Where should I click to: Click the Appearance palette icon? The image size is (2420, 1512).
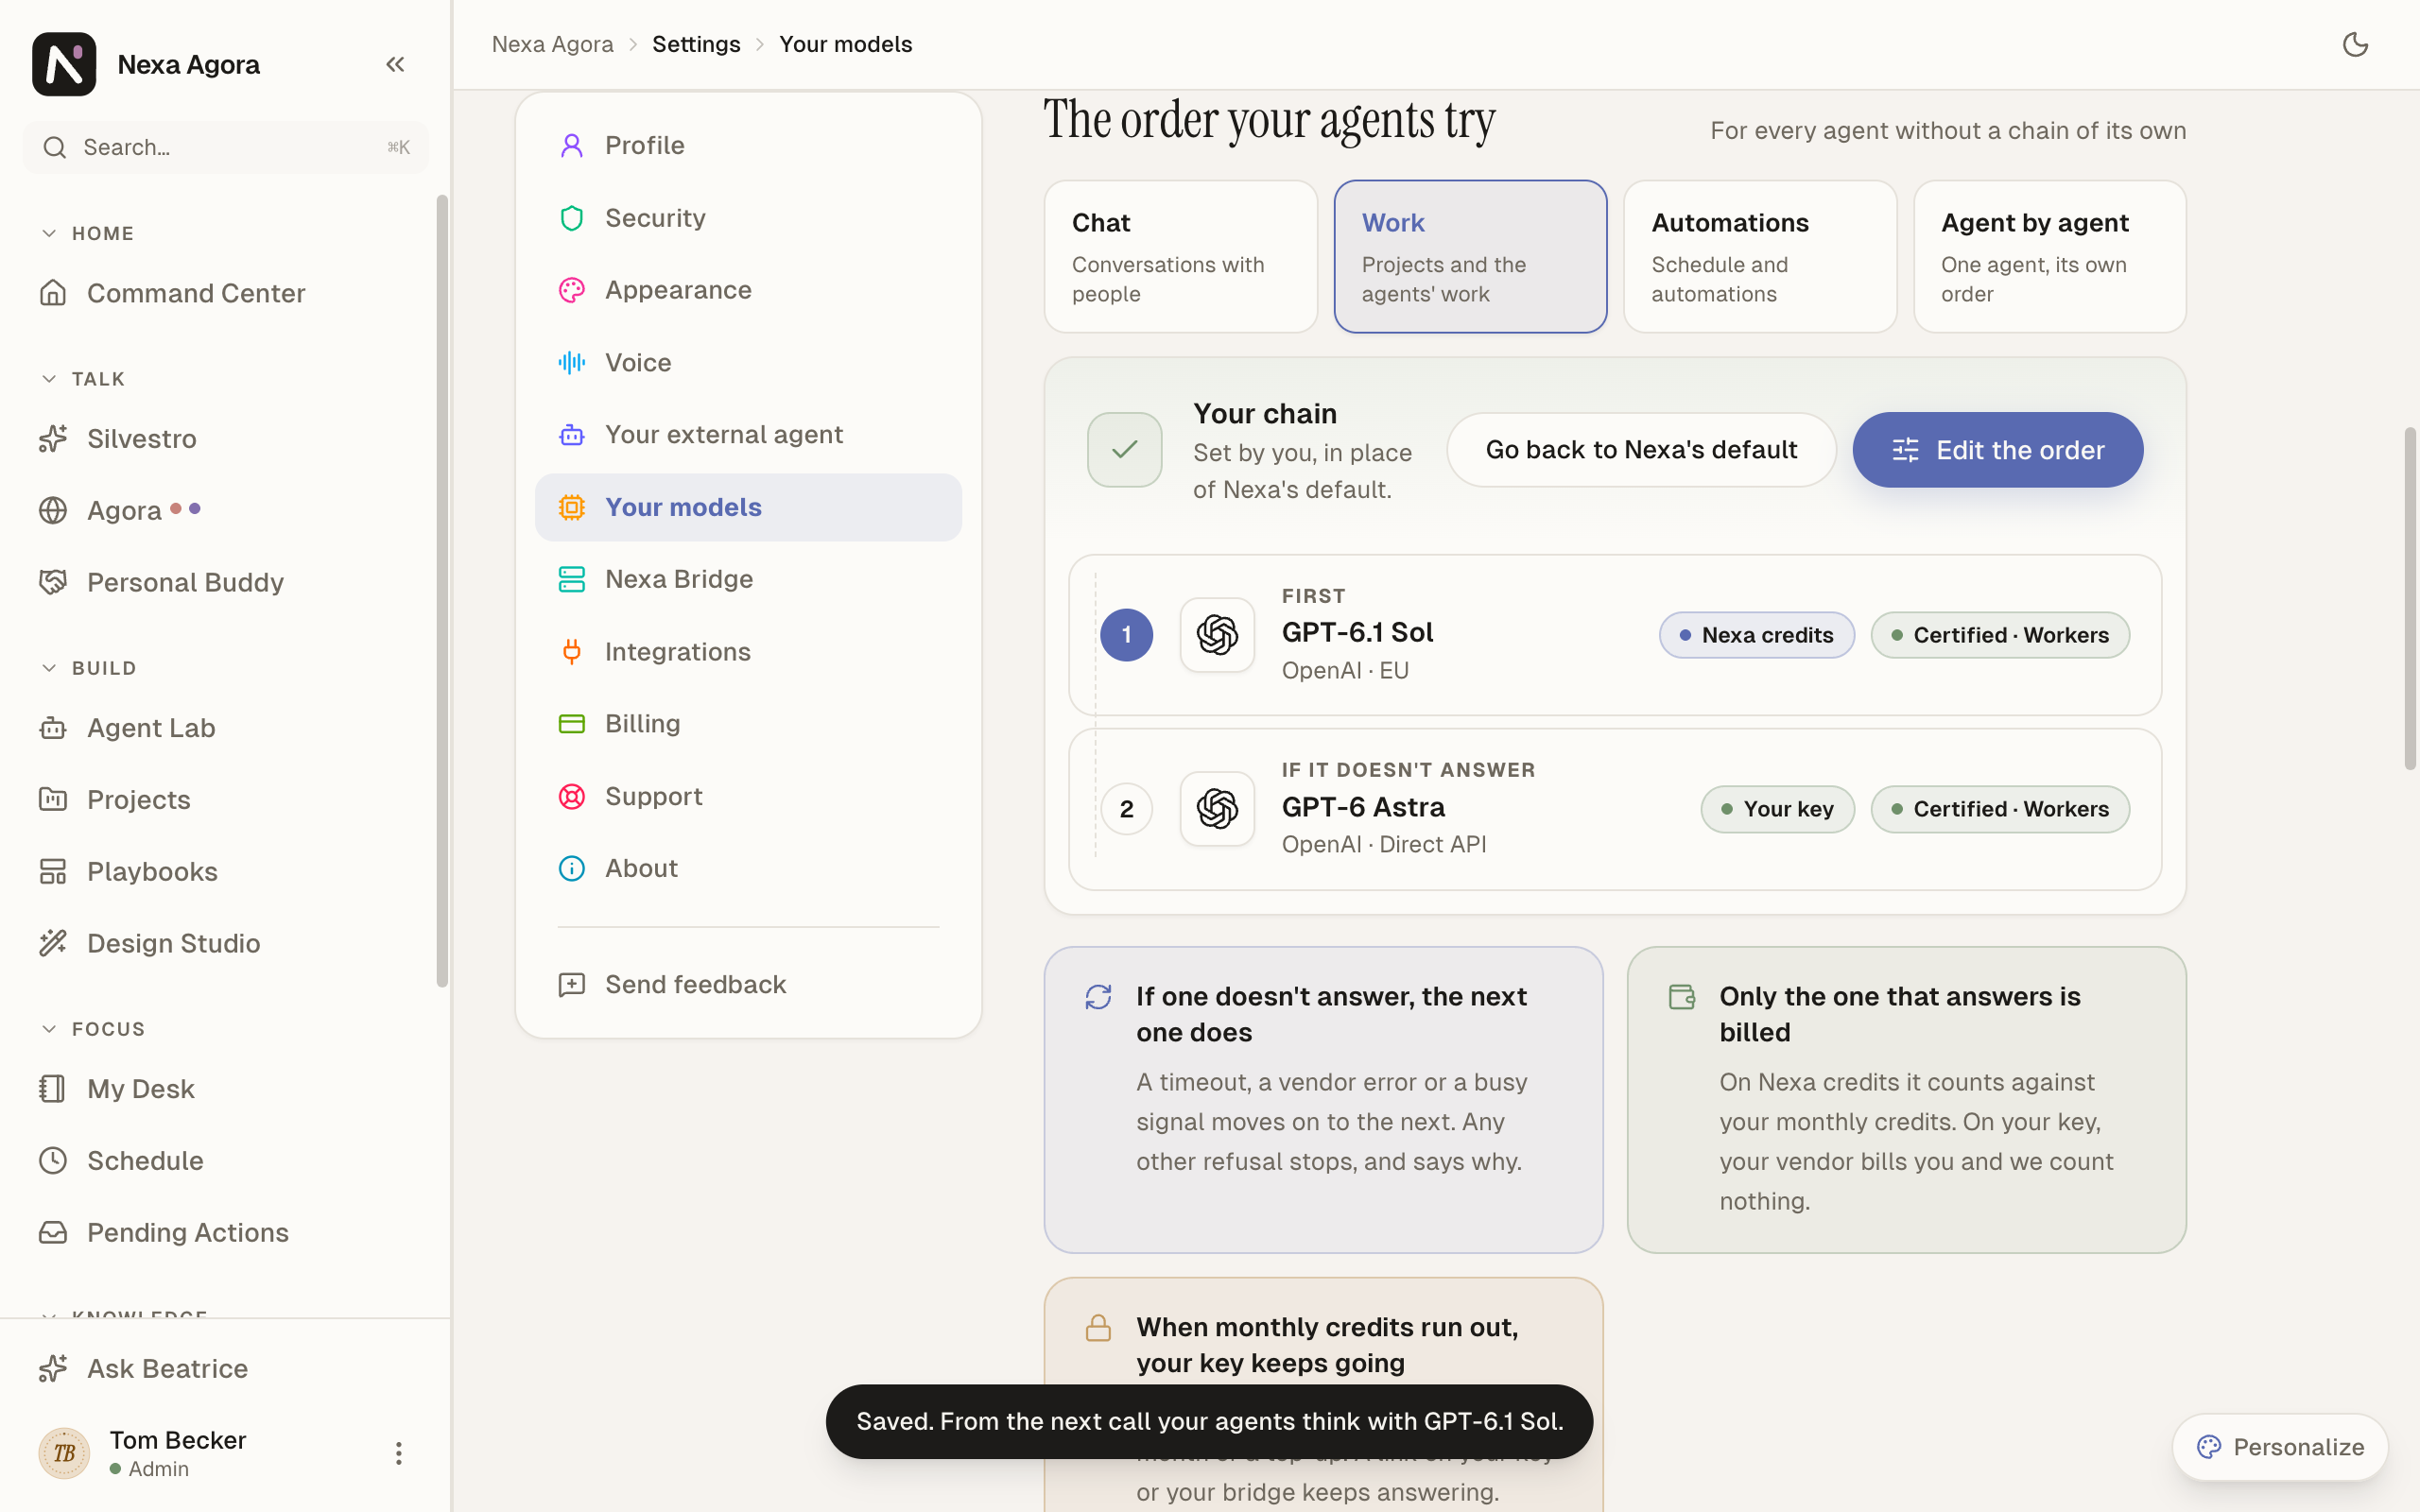571,290
